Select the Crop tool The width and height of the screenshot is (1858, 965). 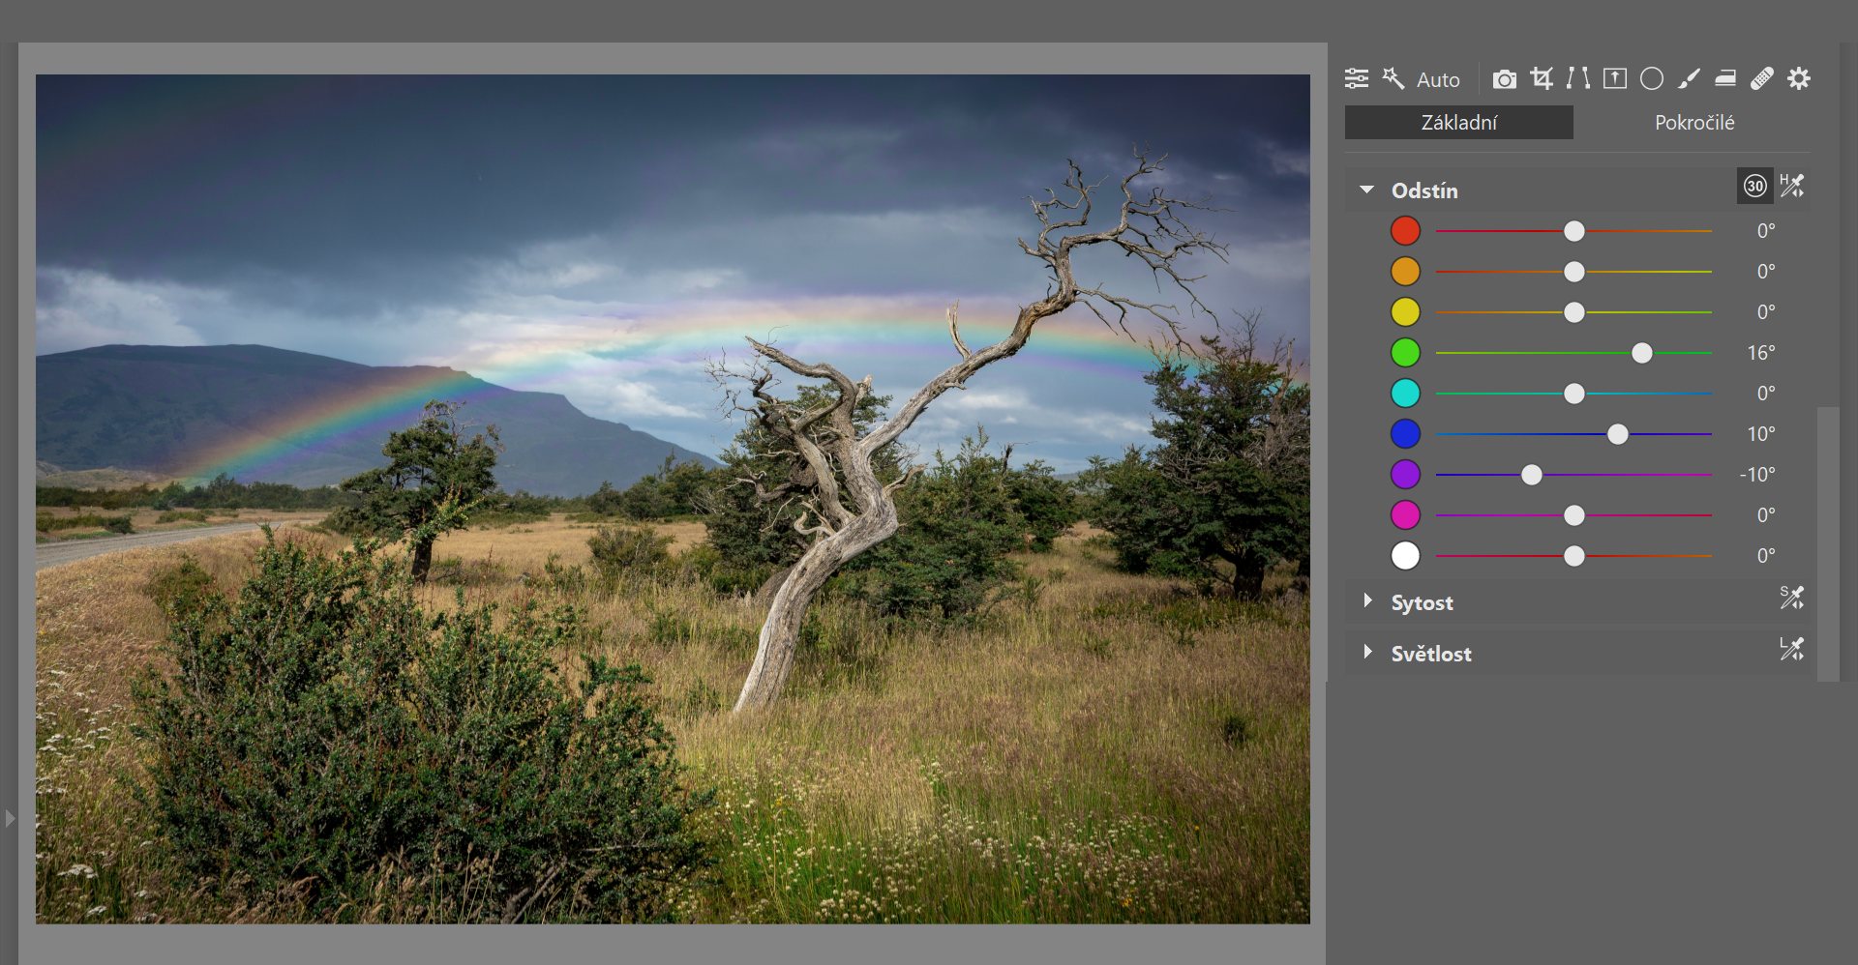point(1542,78)
